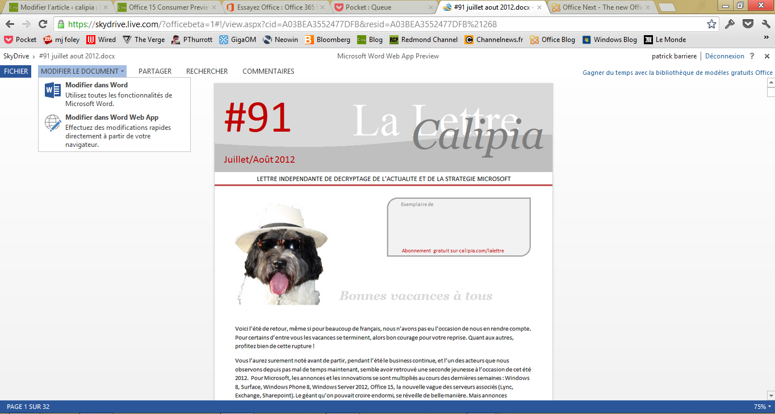Open the PARTAGER menu

pos(155,71)
